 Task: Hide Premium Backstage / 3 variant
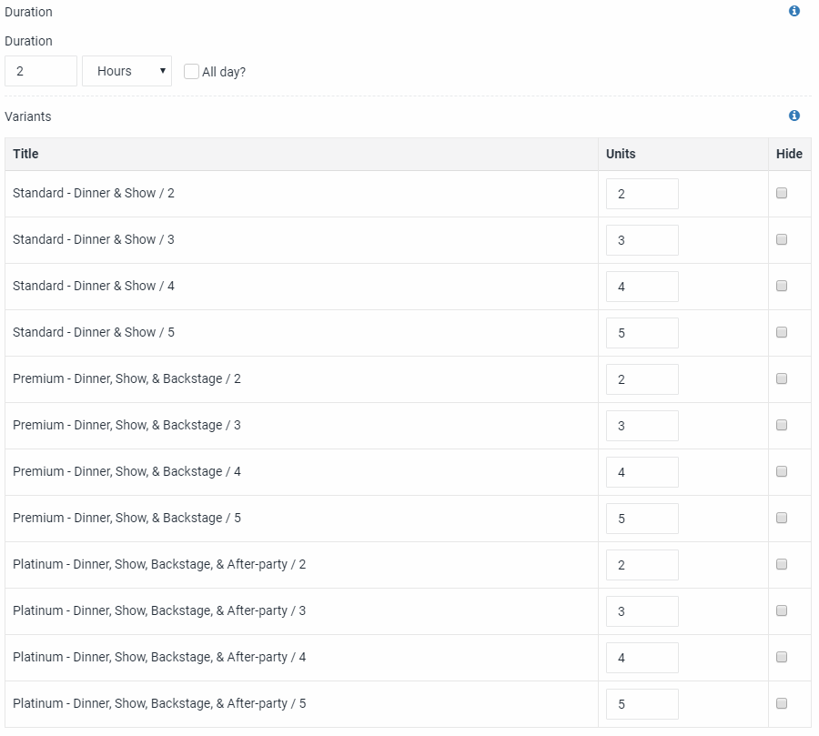point(782,425)
